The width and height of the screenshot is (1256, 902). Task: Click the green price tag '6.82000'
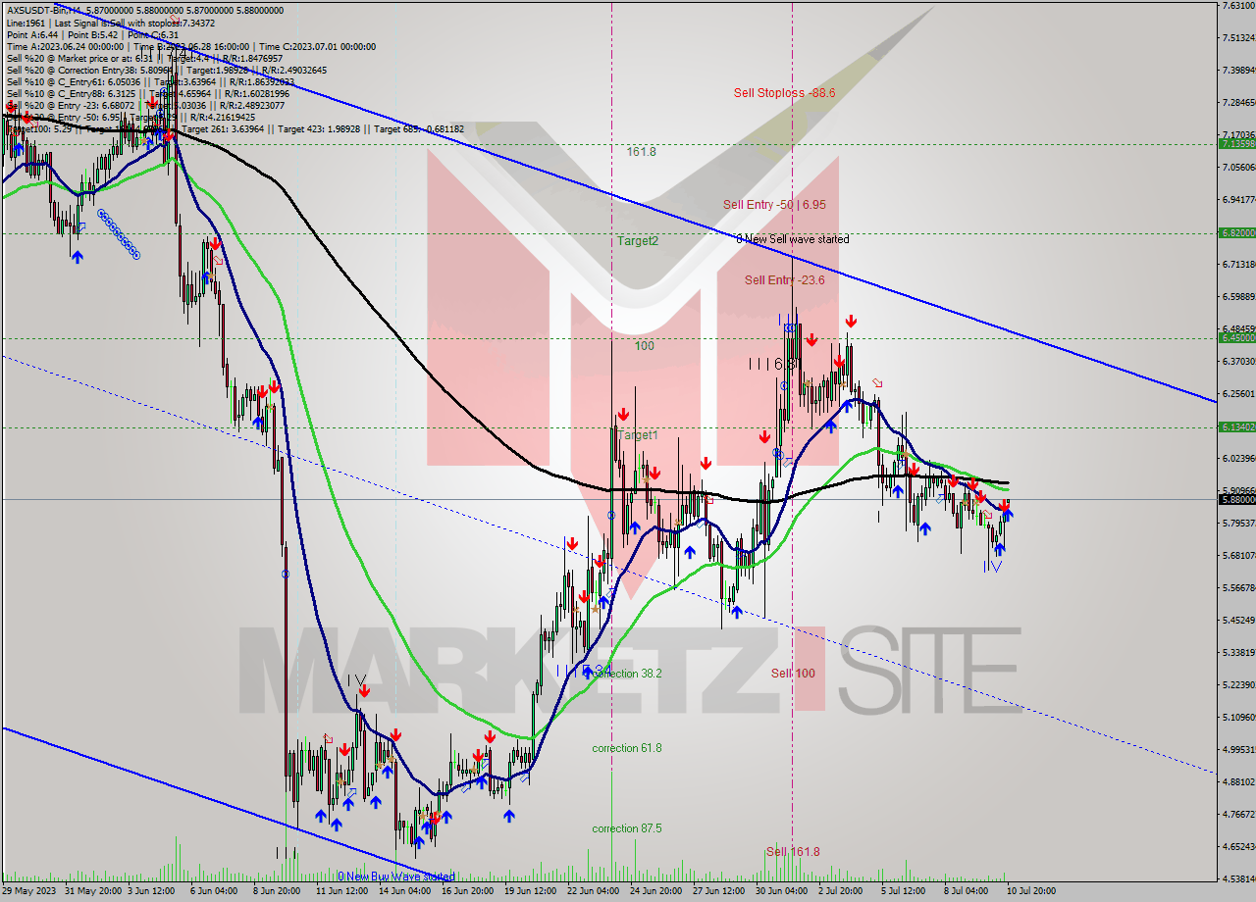[x=1236, y=232]
